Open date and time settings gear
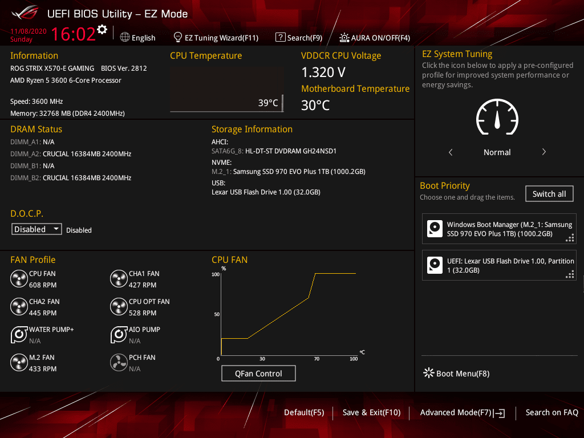The height and width of the screenshot is (438, 584). [x=102, y=30]
